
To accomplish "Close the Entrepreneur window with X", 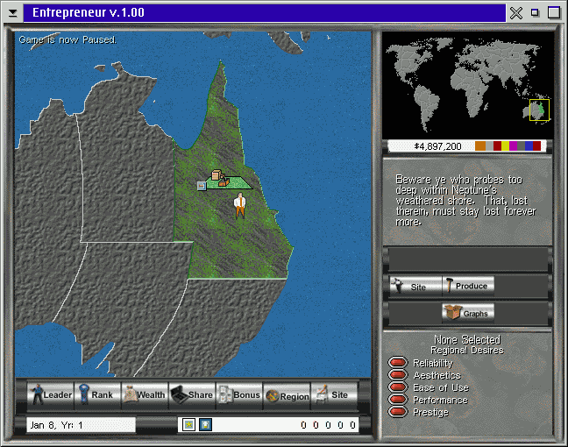I will point(516,13).
